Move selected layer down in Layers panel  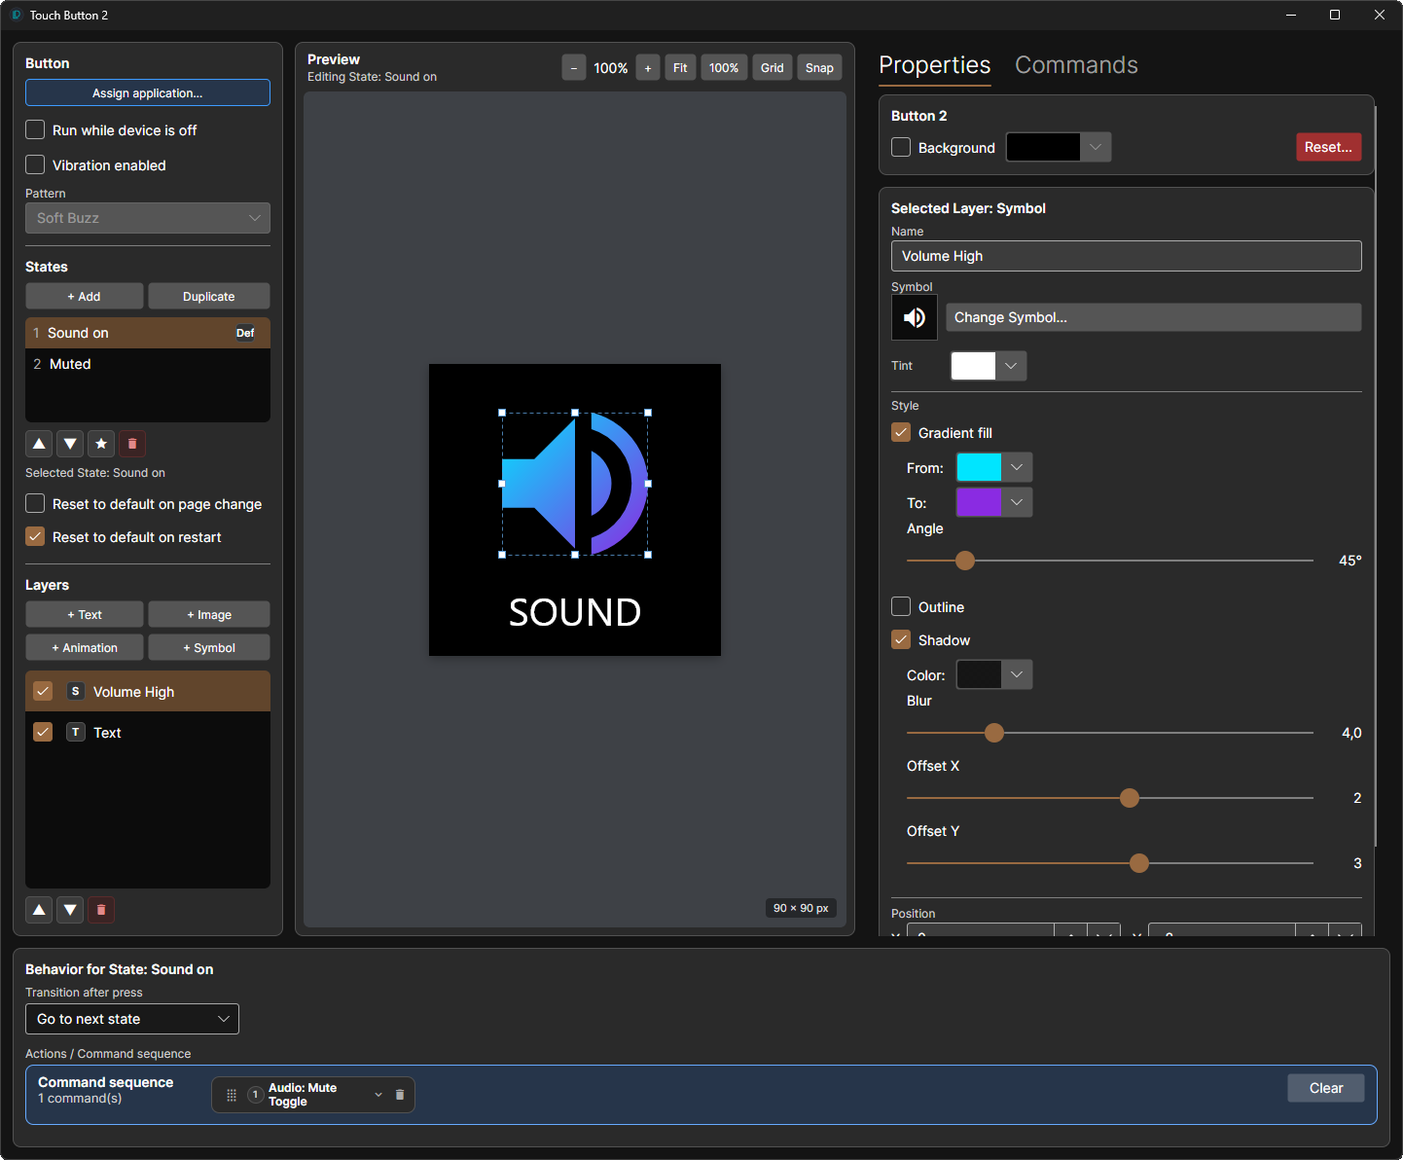pos(70,910)
